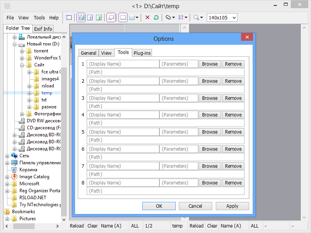Toggle the status bar display icon

tap(123, 17)
